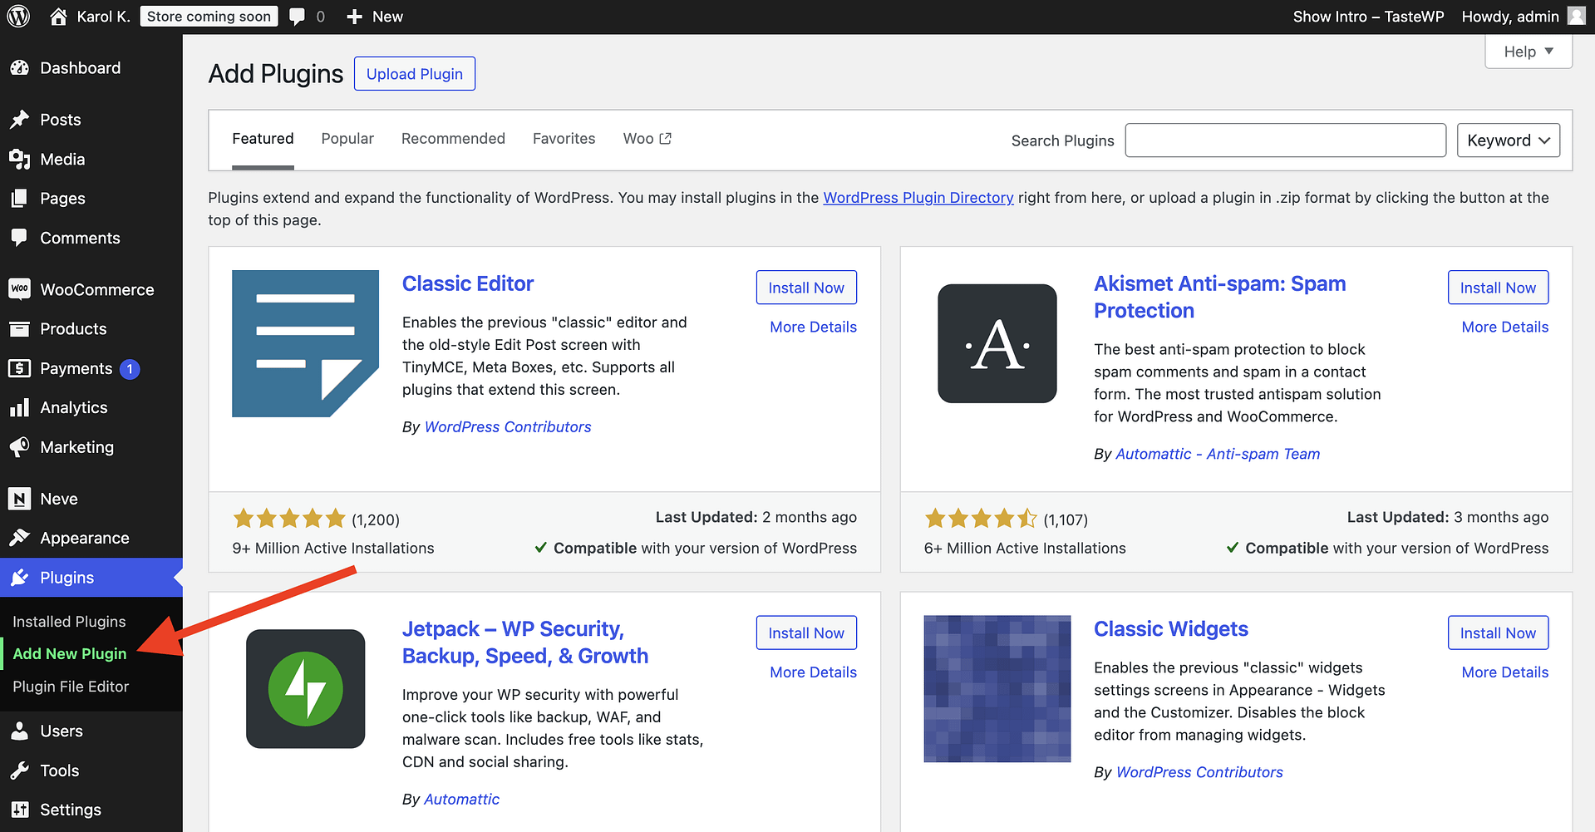Switch to the Featured tab
The width and height of the screenshot is (1595, 832).
(263, 139)
